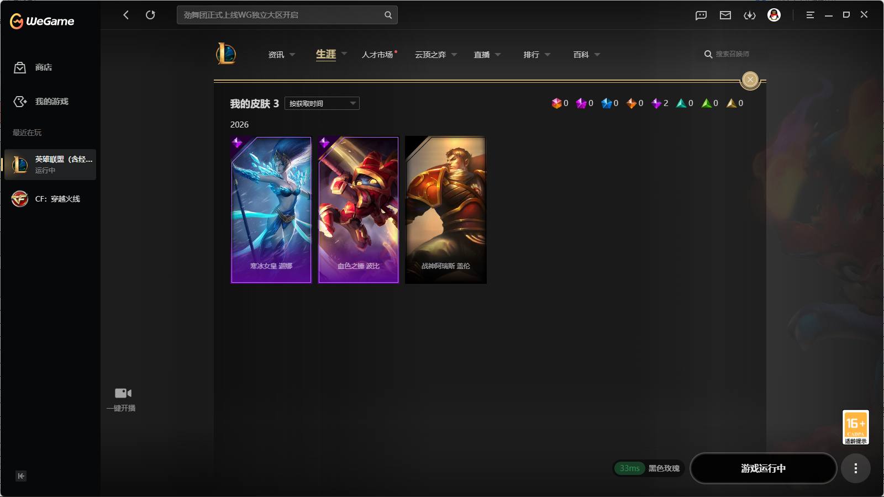Collapse the left sidebar
This screenshot has width=884, height=497.
(21, 476)
